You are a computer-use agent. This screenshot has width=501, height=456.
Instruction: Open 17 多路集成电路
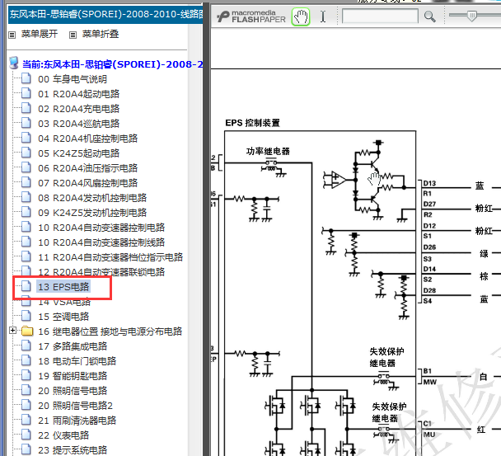click(x=73, y=346)
